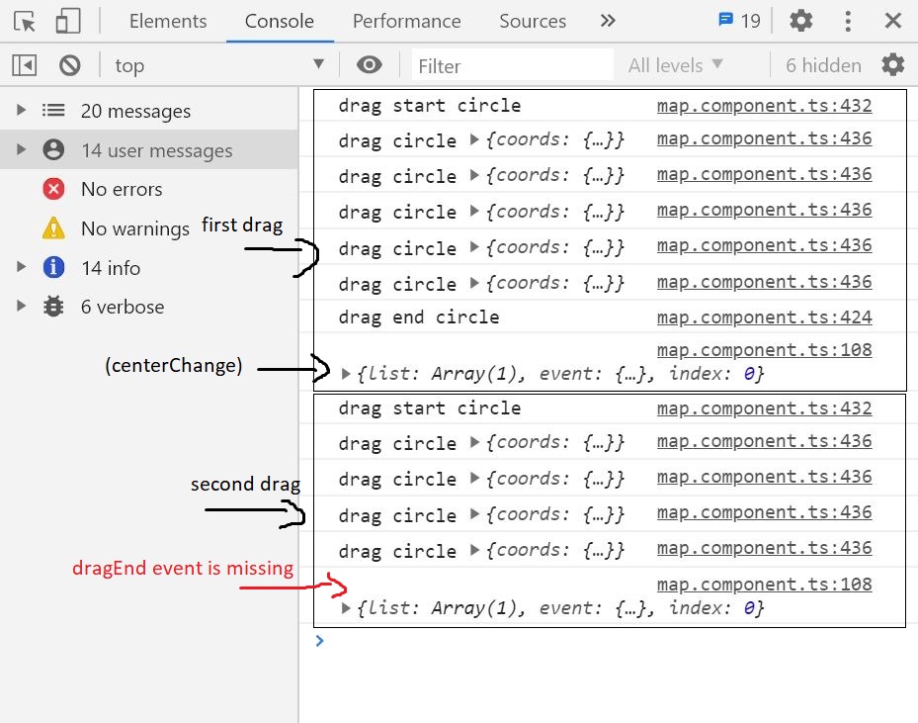Show the "6 hidden" messages
Viewport: 918px width, 723px height.
coord(822,65)
